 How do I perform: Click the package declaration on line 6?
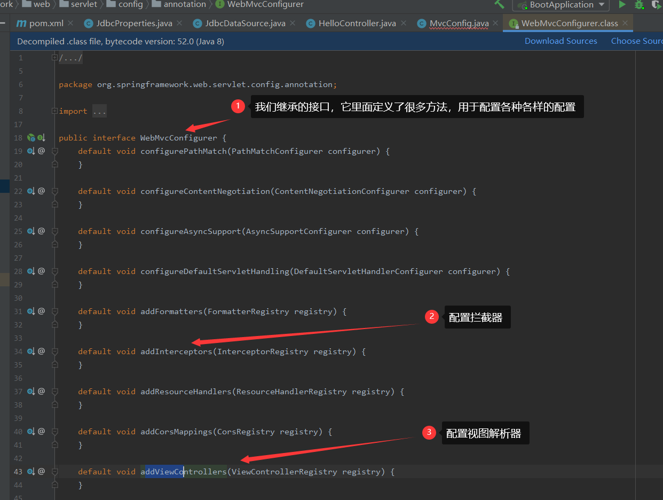(x=198, y=84)
